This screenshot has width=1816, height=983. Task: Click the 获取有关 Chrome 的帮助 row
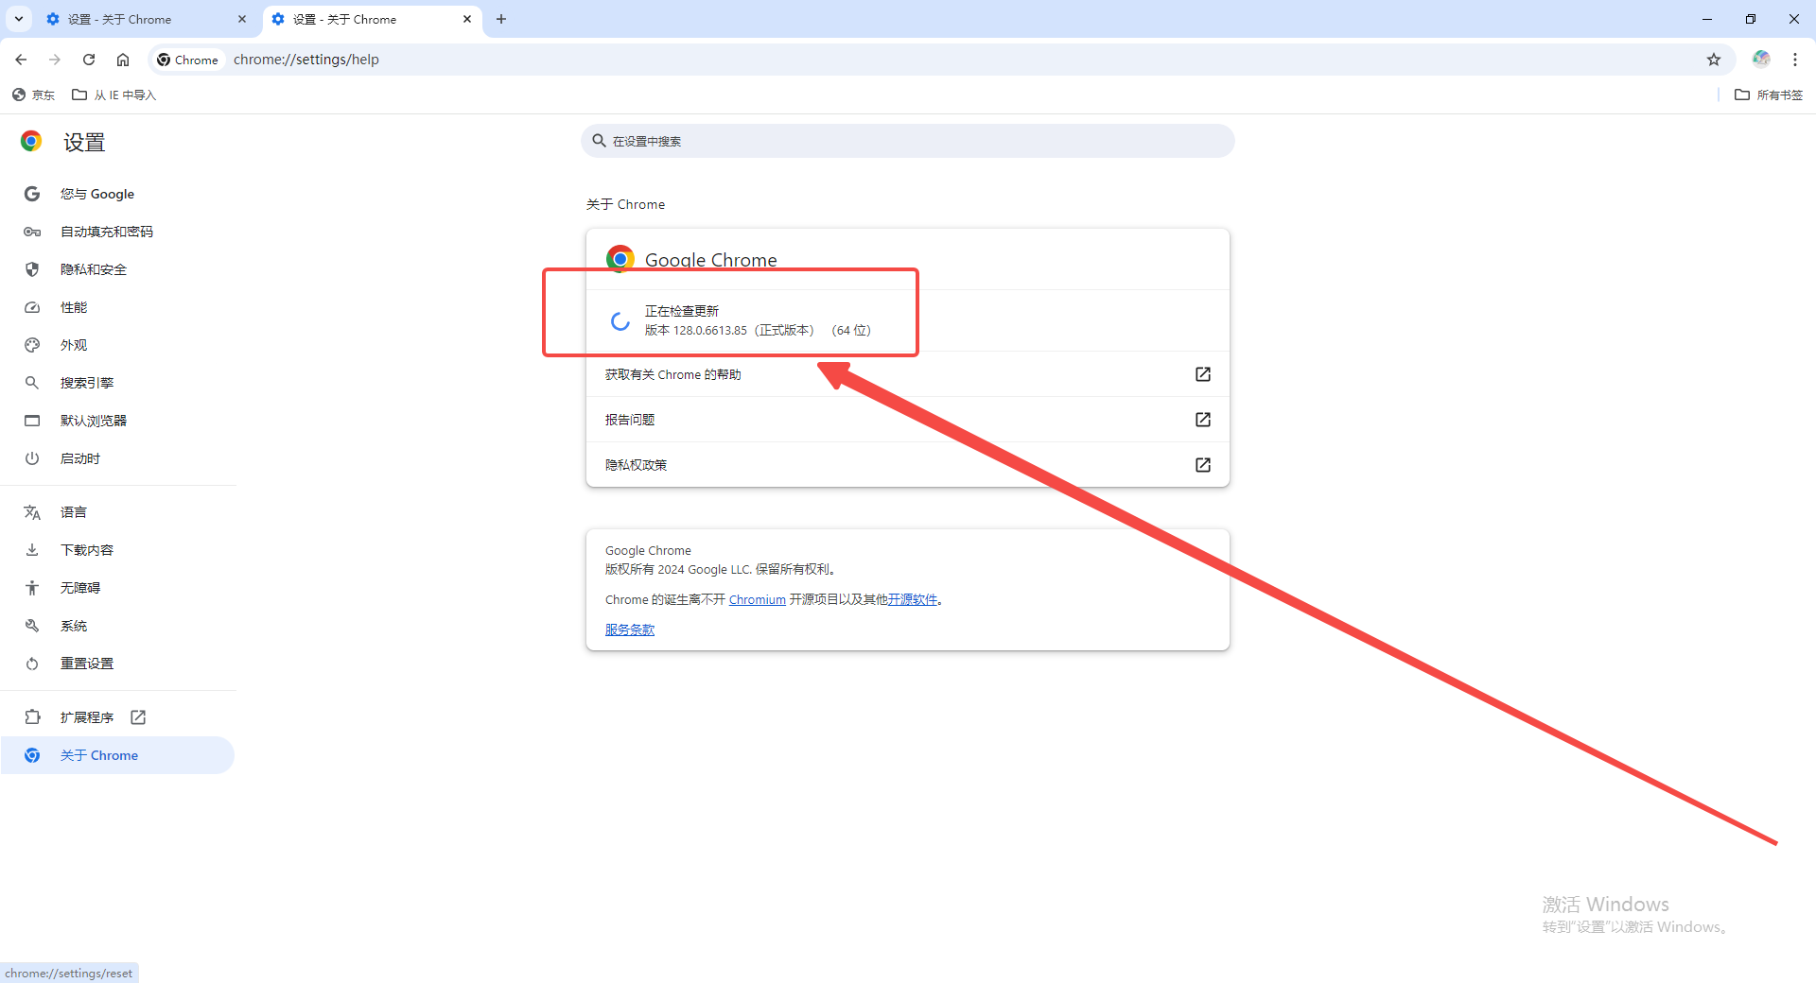[908, 374]
